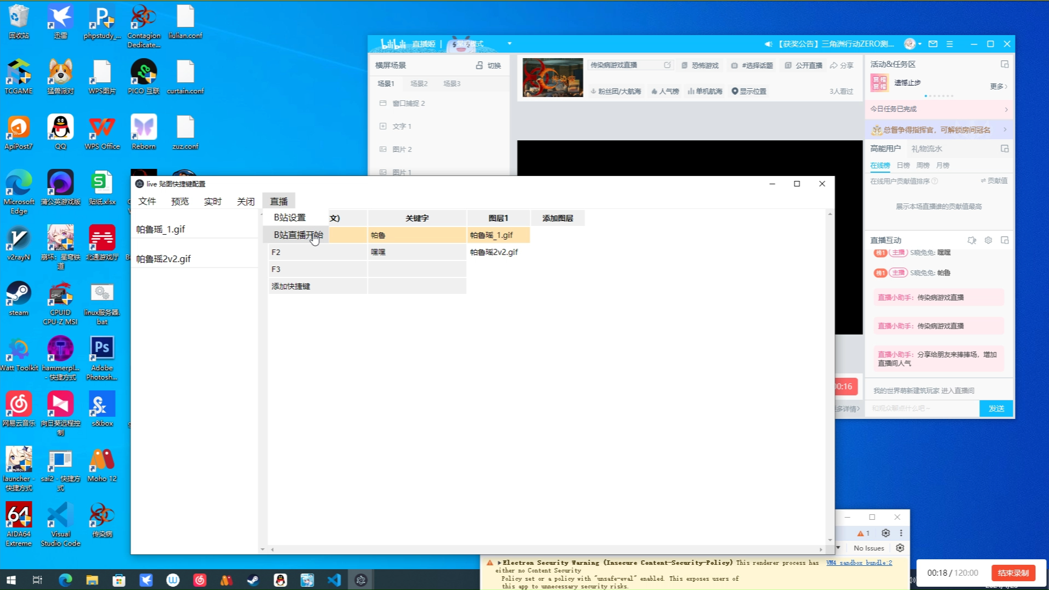The height and width of the screenshot is (590, 1049).
Task: Click the 嘿嘿 keyword cell
Action: [417, 252]
